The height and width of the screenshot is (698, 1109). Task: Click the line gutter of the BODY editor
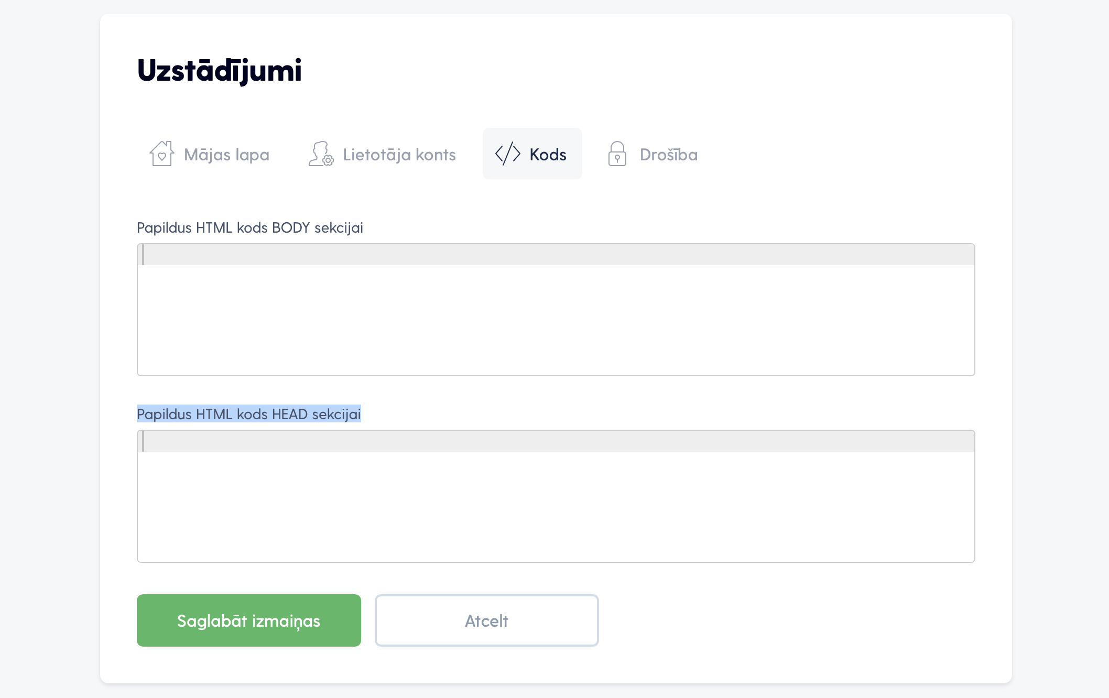(141, 255)
